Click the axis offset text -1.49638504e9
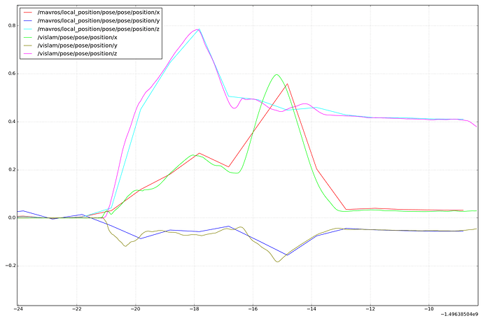The height and width of the screenshot is (323, 483). (460, 315)
